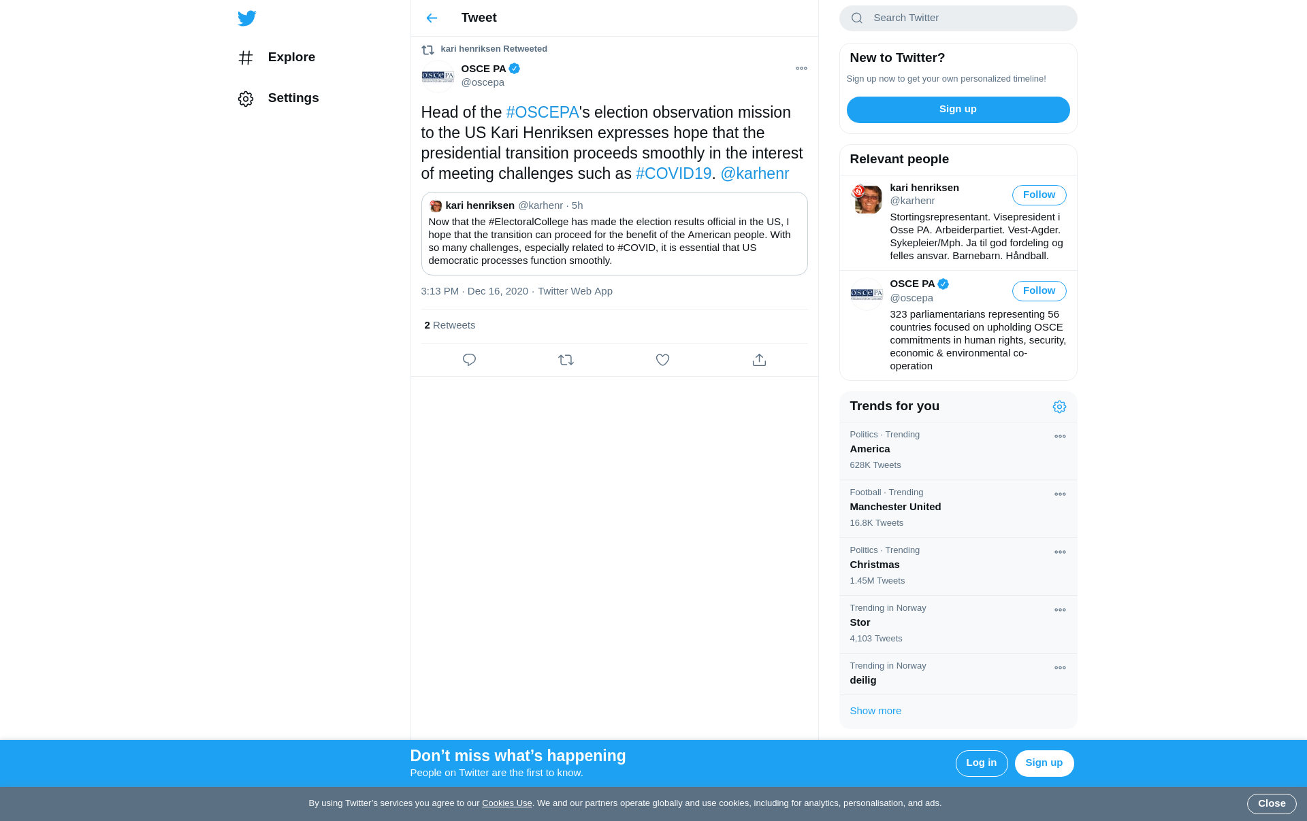Image resolution: width=1307 pixels, height=821 pixels.
Task: Open OSCE PA profile picture
Action: [438, 76]
